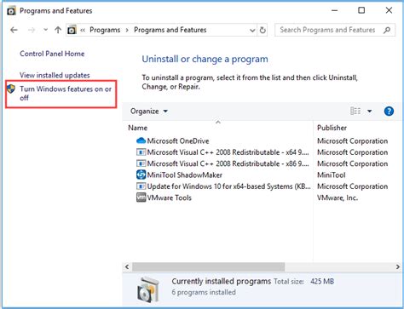Viewport: 404px width, 309px height.
Task: Click the OneDrive cloud icon
Action: [141, 140]
